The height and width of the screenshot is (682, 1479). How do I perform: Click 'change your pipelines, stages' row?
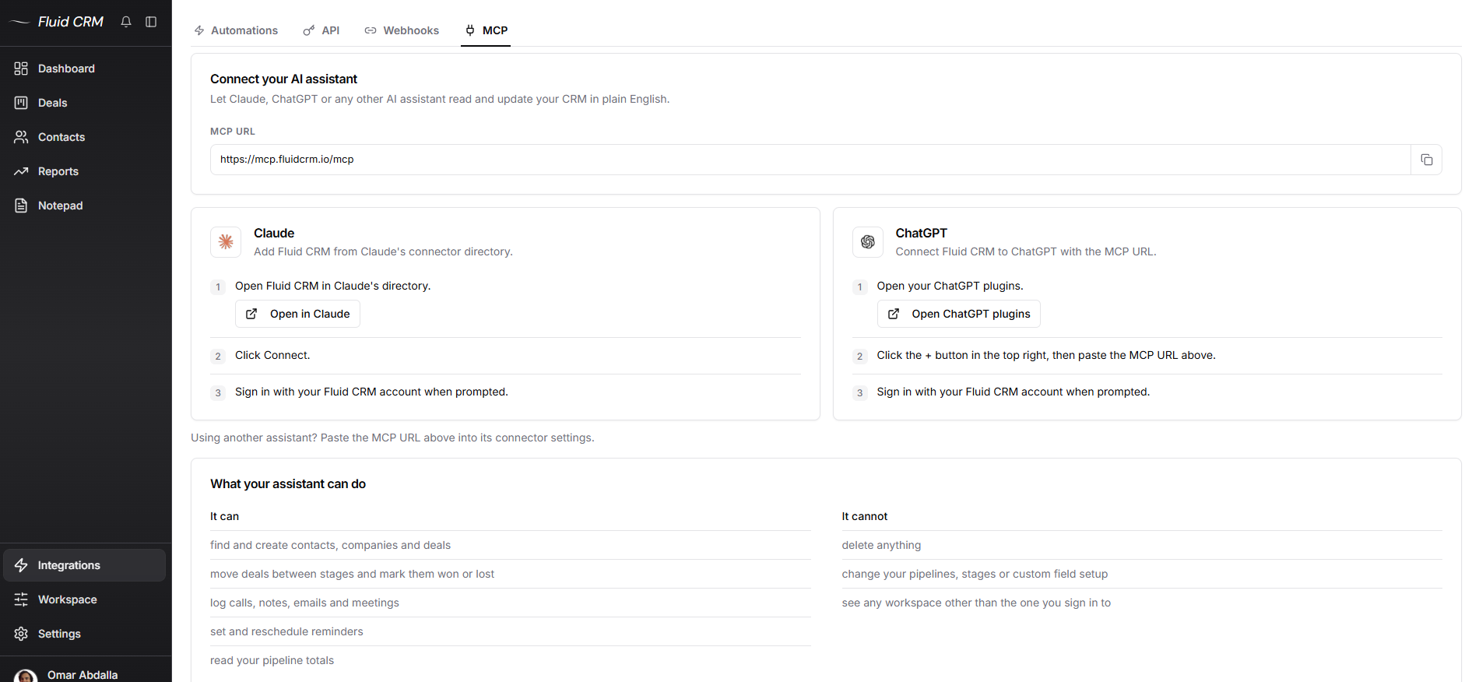(1142, 574)
